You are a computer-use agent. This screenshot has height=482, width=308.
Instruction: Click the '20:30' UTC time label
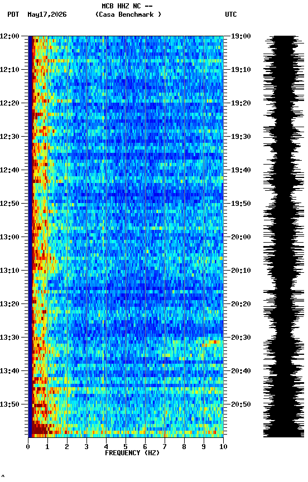241,338
